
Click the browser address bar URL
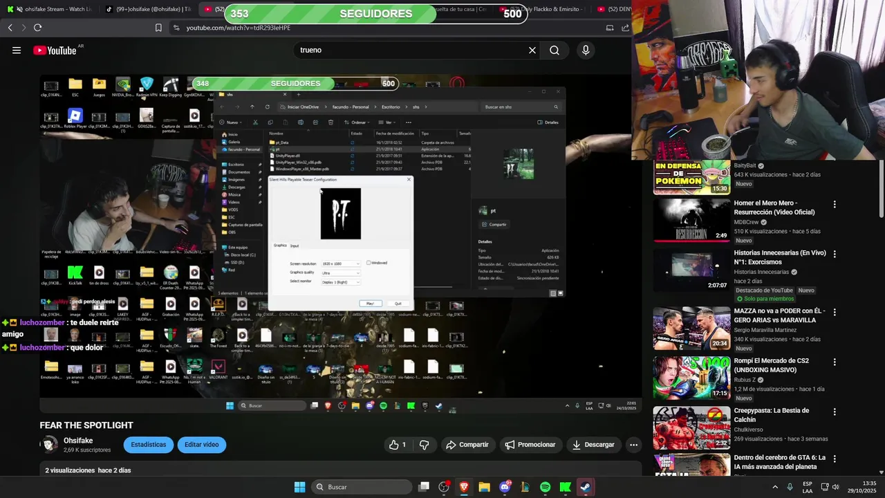[x=238, y=28]
